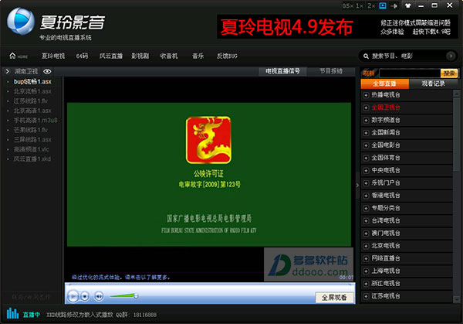Expand 江苏电视台 with its plus icon

[366, 296]
